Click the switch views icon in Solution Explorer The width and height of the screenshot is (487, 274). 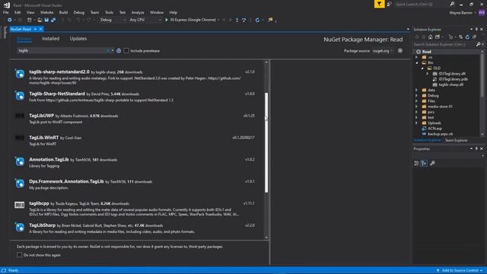[438, 37]
